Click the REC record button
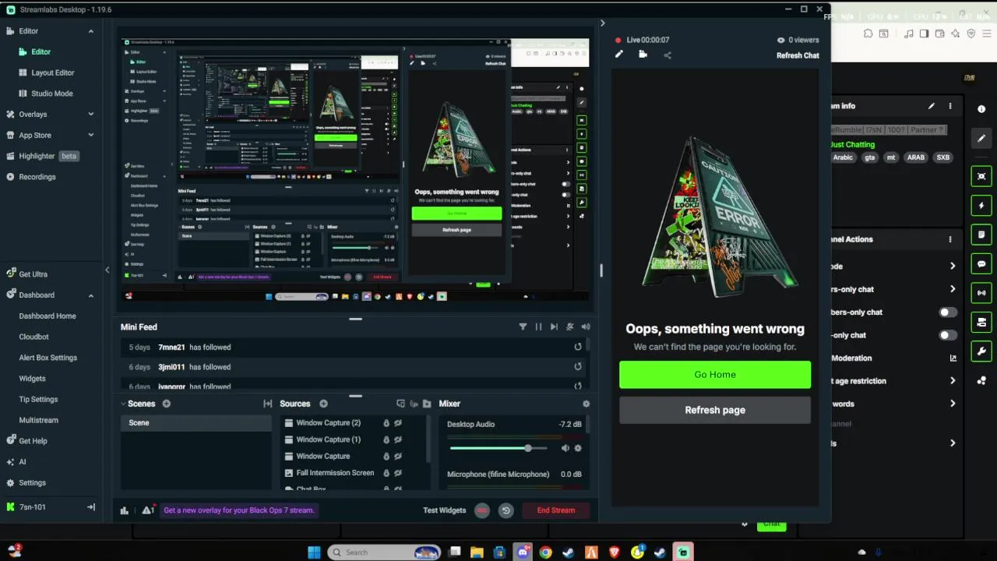 (482, 510)
